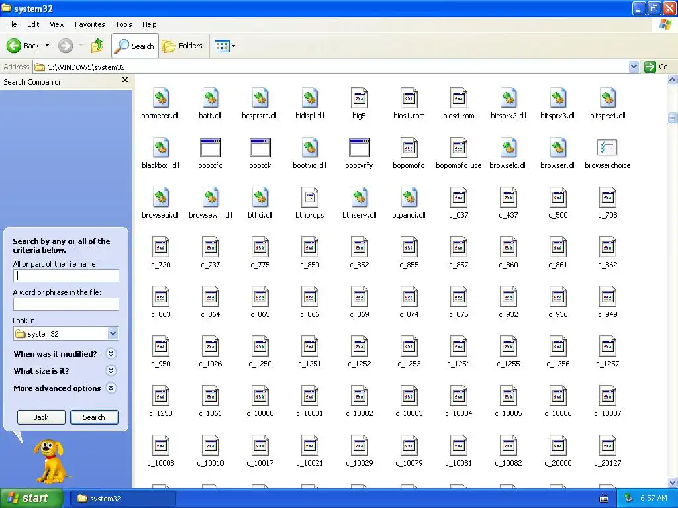
Task: Click the c_20127 file icon
Action: click(x=607, y=446)
